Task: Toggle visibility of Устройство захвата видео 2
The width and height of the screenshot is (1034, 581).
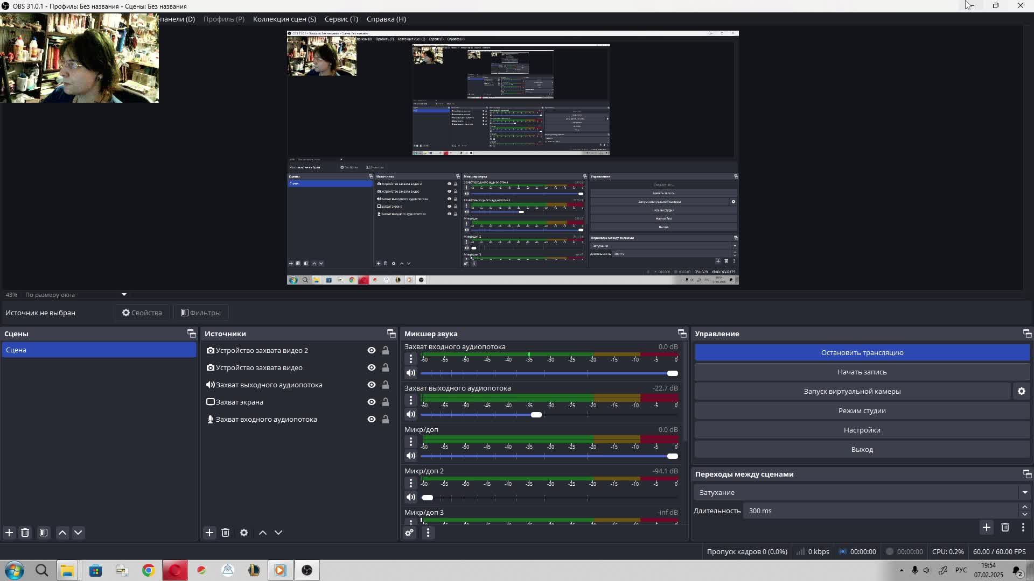Action: (x=371, y=350)
